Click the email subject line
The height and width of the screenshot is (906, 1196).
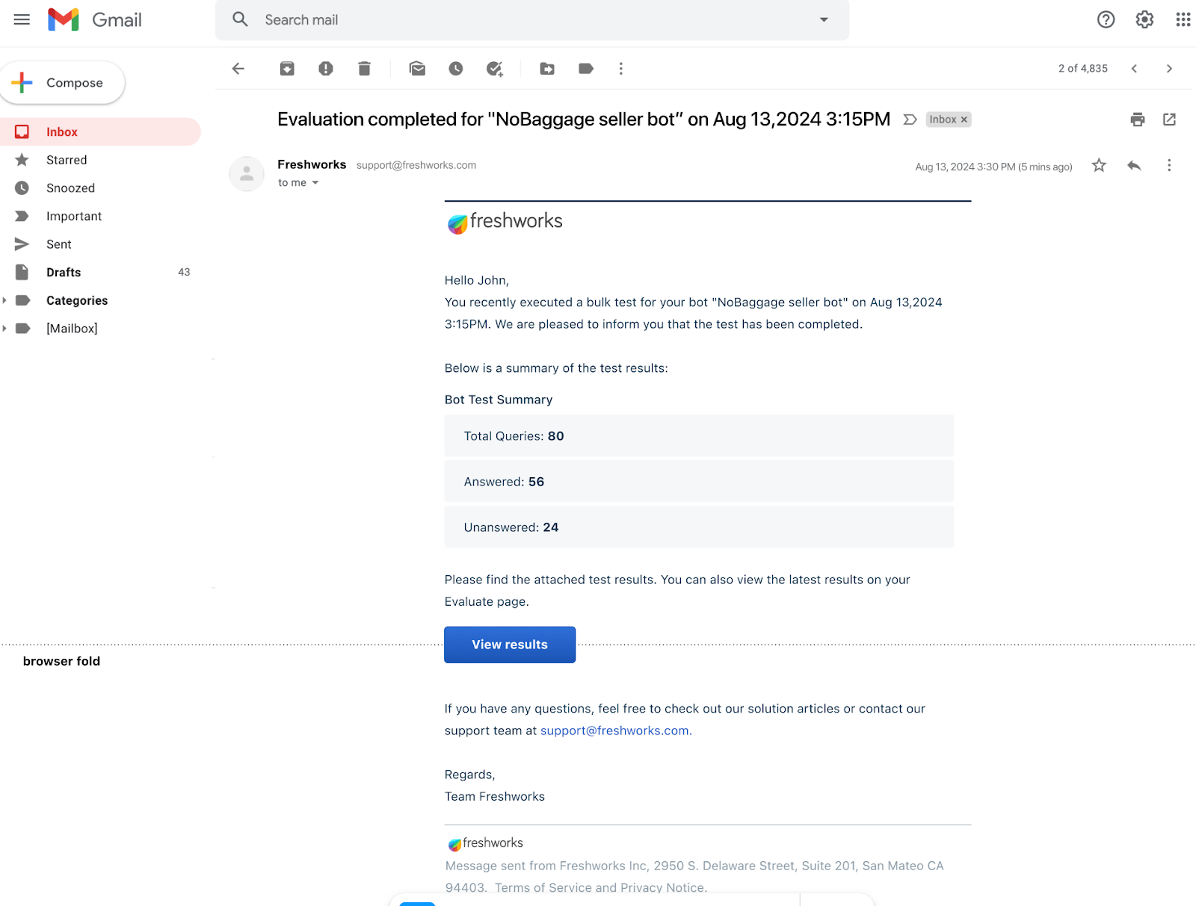point(584,120)
